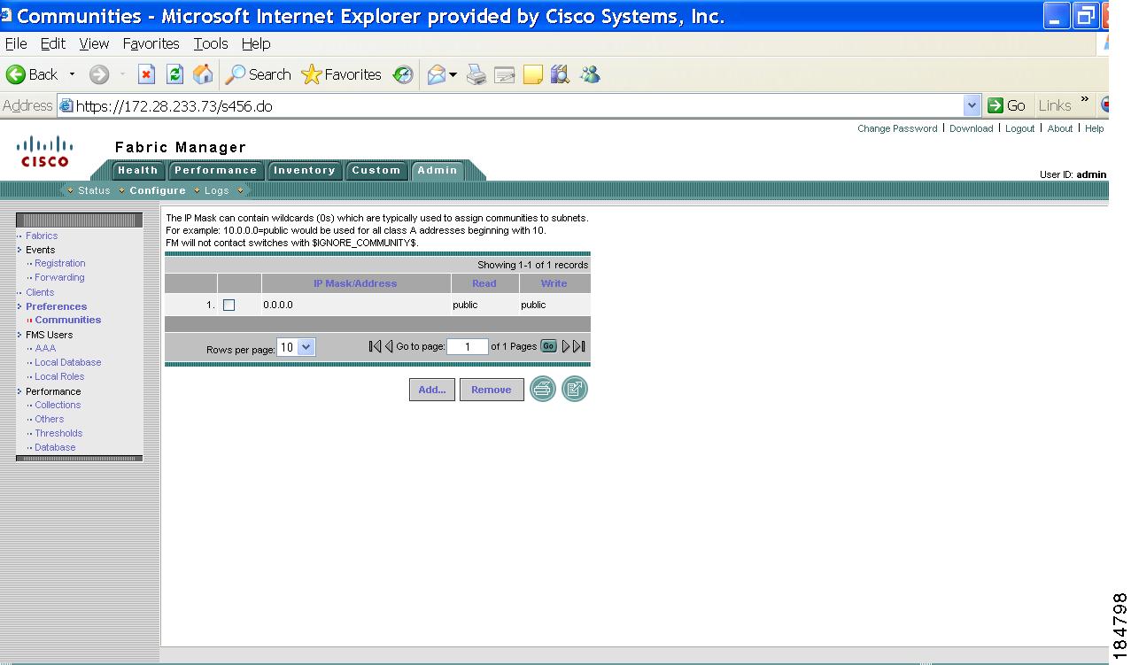Click the yellow Discuss note icon
Viewport: 1131px width, 665px height.
[532, 75]
